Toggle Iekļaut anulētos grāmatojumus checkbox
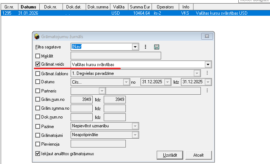The image size is (270, 164). 38,154
